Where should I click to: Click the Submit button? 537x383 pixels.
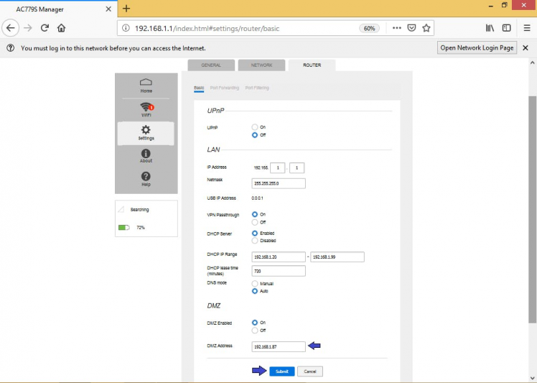282,372
